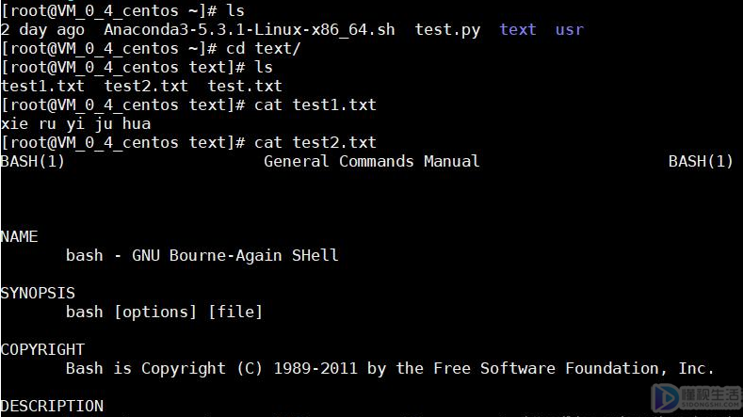This screenshot has height=417, width=743.
Task: Click the blue "text" directory name
Action: coord(518,29)
